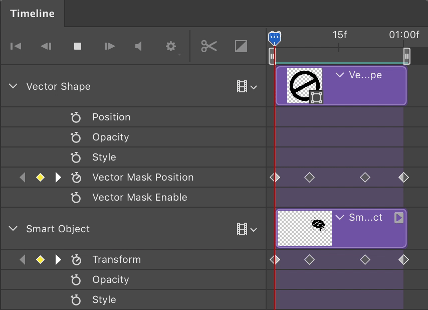Enable keyframes for Smart Object Opacity

tap(76, 280)
